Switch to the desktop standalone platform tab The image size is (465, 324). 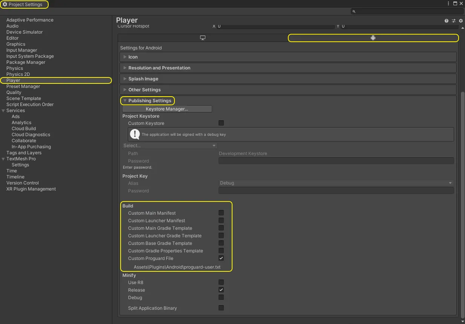pos(203,38)
